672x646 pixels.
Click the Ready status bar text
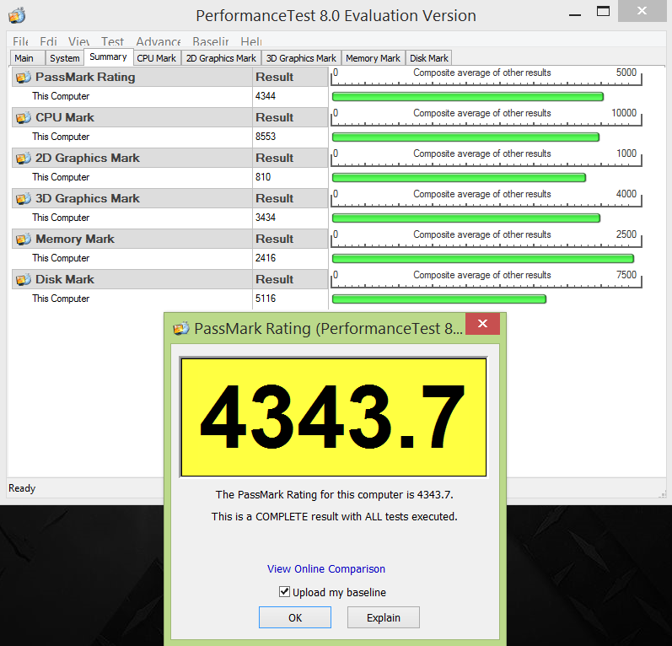(x=22, y=488)
